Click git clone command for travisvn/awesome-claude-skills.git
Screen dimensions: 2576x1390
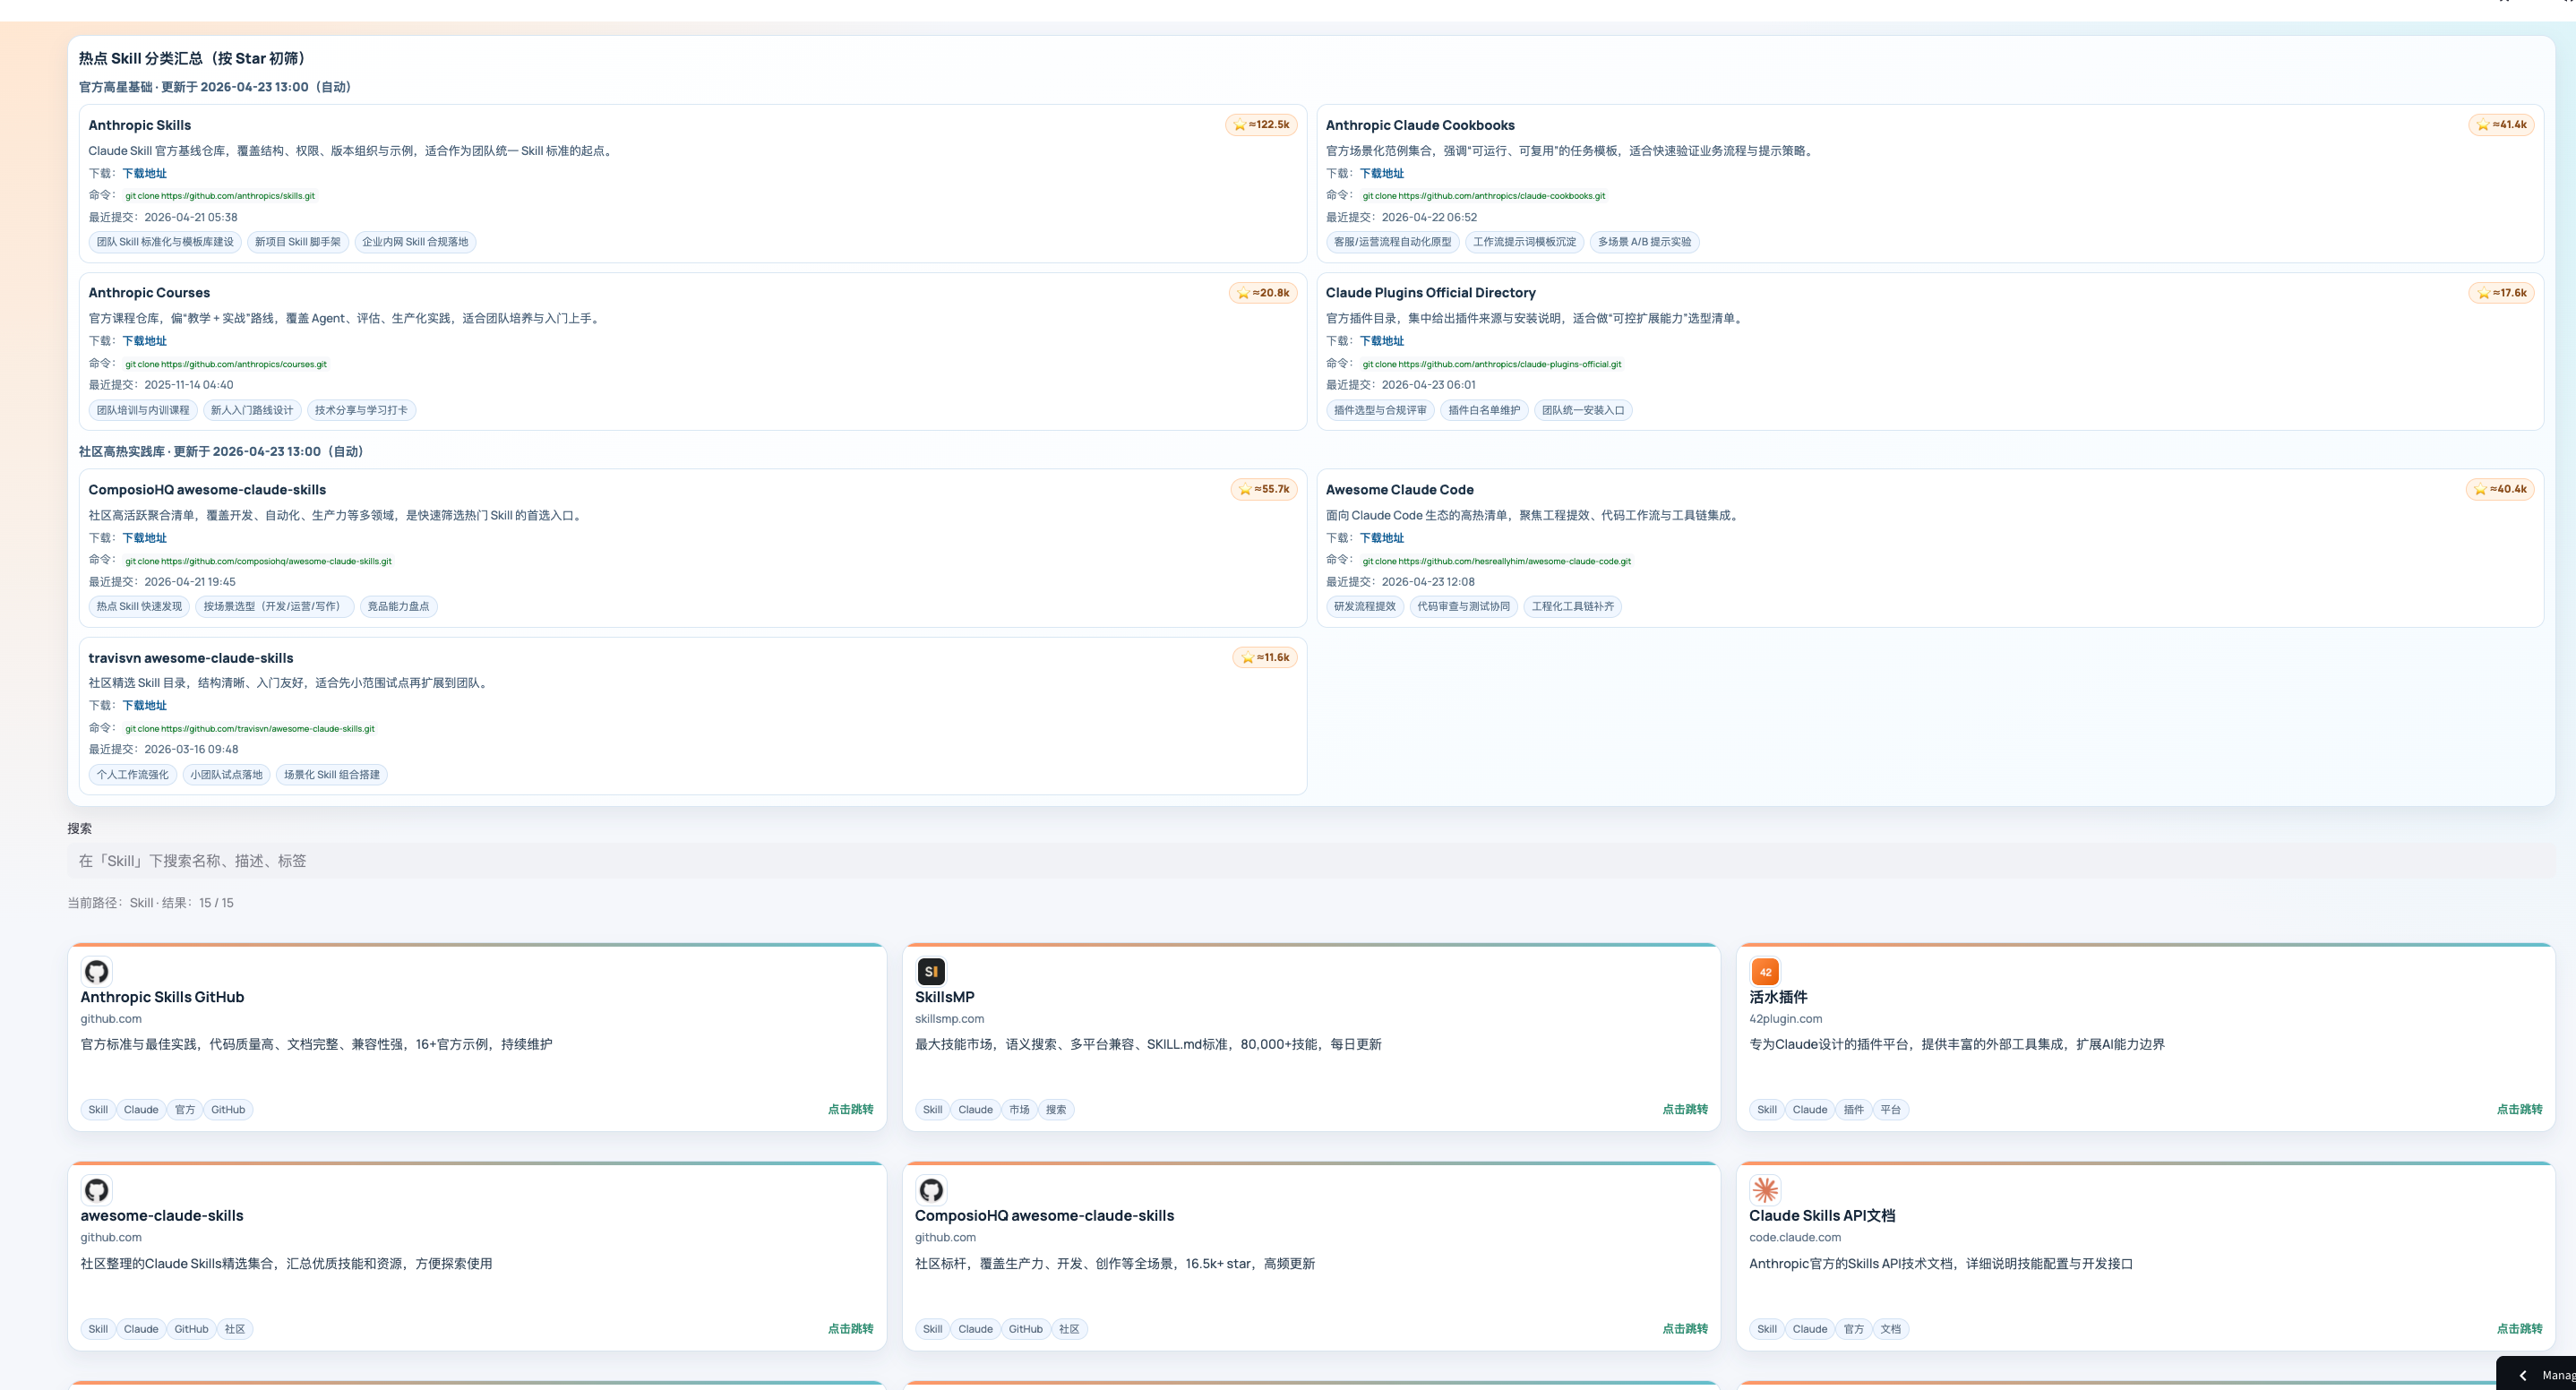click(250, 729)
